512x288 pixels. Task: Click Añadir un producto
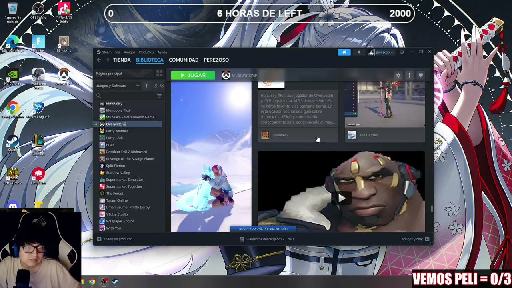[114, 239]
